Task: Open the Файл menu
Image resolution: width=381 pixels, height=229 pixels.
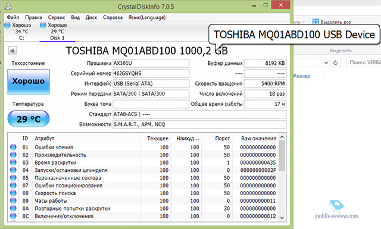Action: tap(13, 17)
